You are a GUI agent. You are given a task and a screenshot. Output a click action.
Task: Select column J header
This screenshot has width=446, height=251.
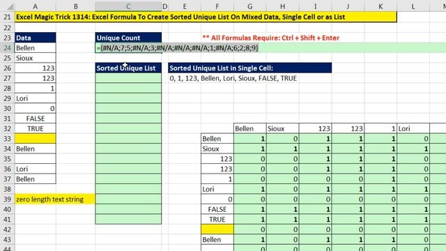point(348,6)
